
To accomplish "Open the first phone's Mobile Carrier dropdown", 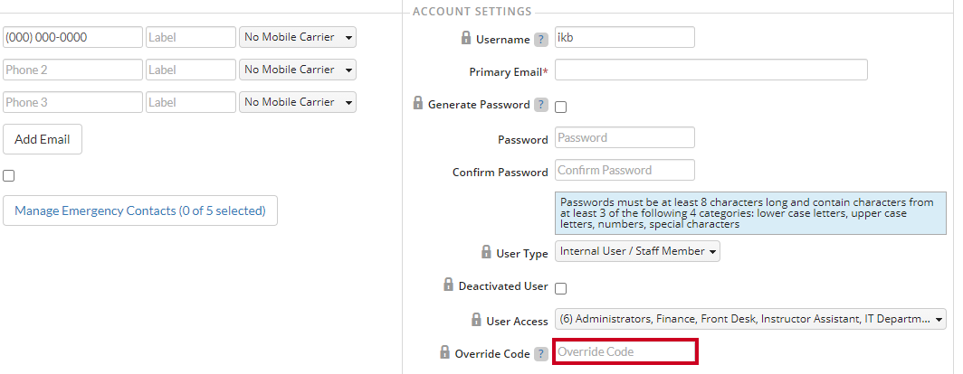I will (298, 37).
